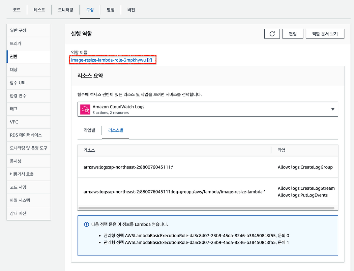Switch to the 모니터링 tab

[65, 10]
